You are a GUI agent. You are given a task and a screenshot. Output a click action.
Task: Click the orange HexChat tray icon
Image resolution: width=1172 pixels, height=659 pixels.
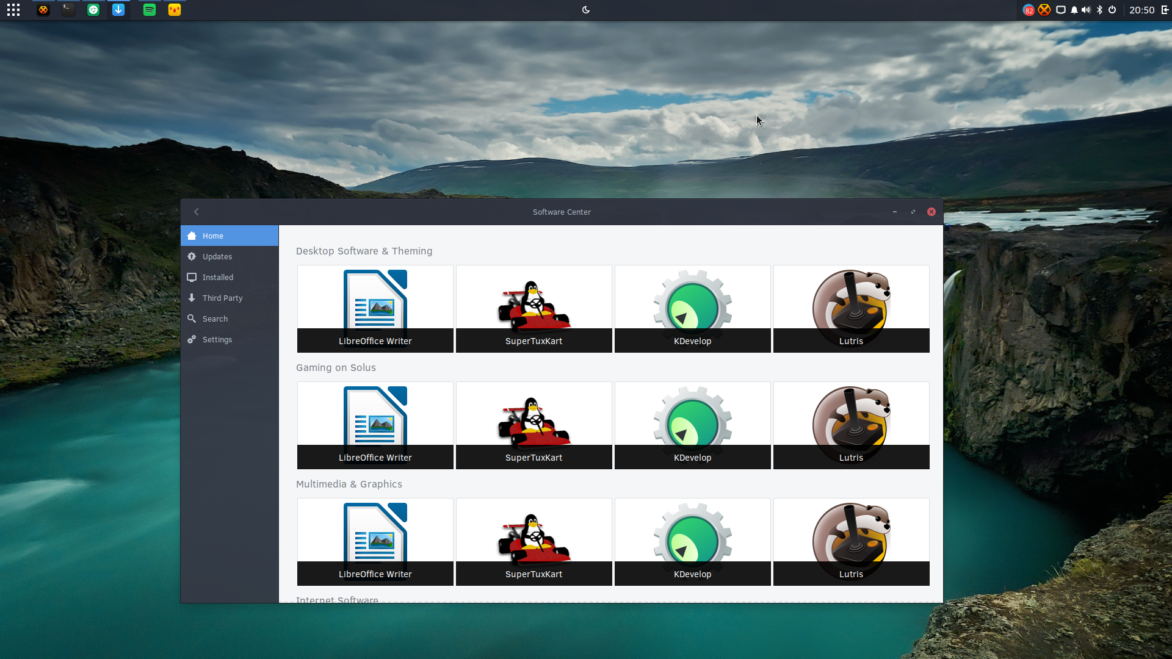tap(1044, 10)
